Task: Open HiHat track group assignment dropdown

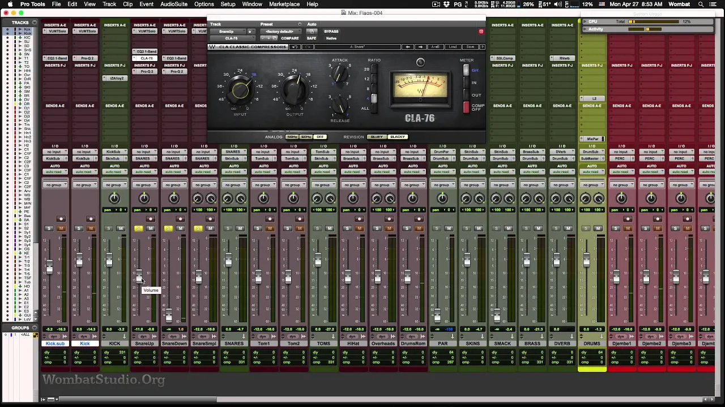Action: [x=353, y=185]
